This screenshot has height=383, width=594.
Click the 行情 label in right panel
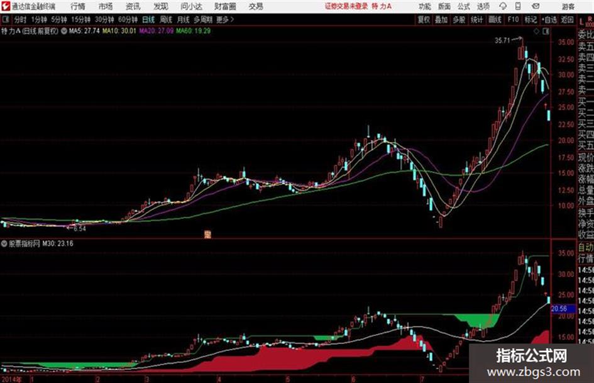(586, 258)
